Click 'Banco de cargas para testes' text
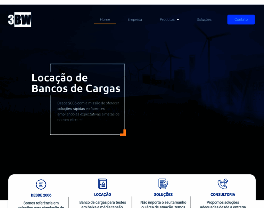The width and height of the screenshot is (264, 208). [x=102, y=202]
